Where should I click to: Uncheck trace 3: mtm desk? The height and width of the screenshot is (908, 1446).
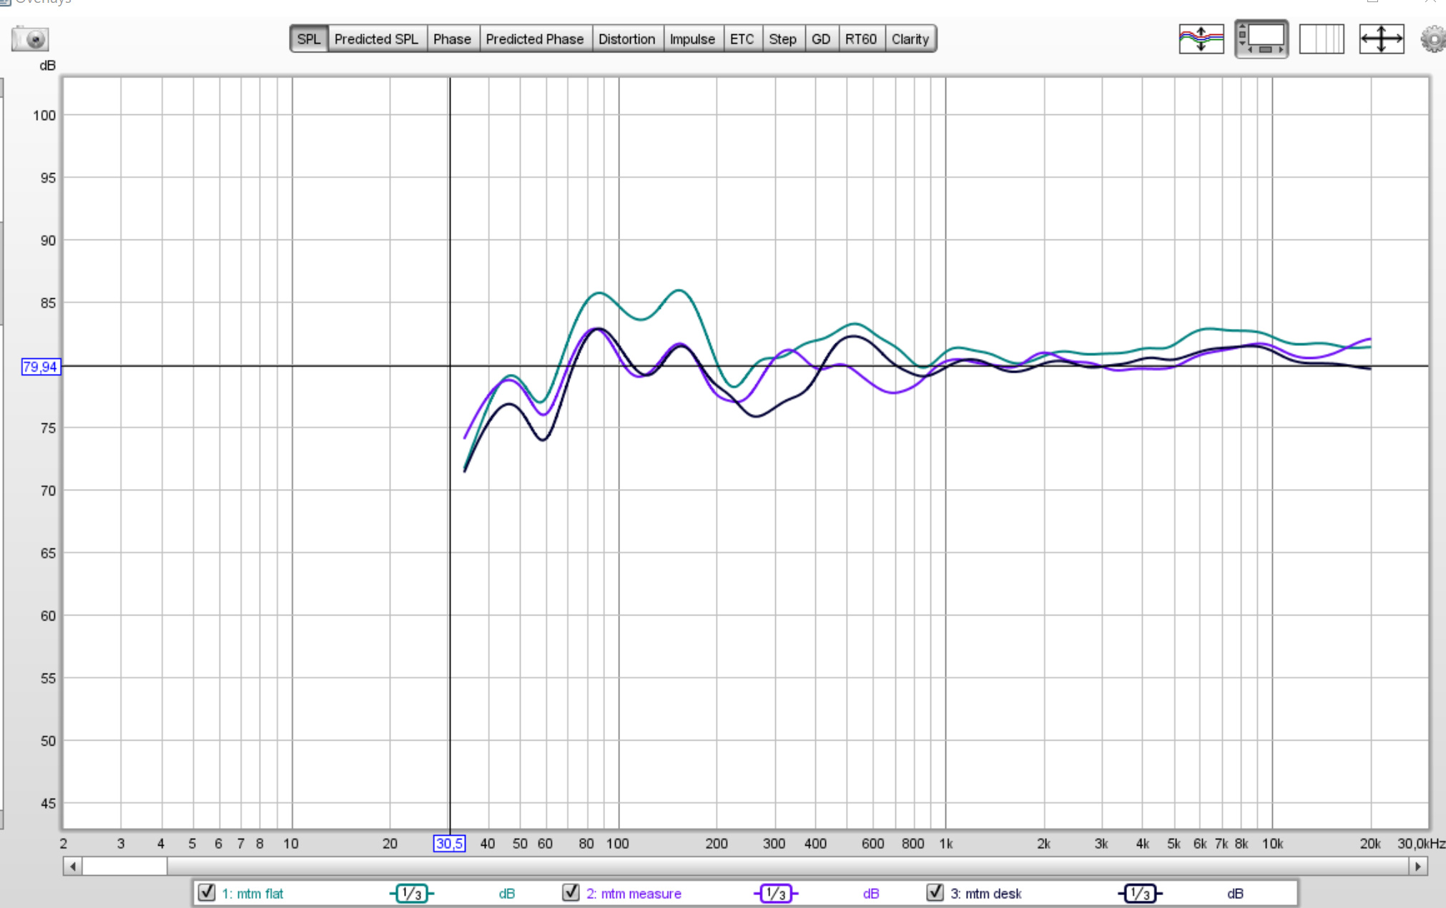pyautogui.click(x=935, y=892)
